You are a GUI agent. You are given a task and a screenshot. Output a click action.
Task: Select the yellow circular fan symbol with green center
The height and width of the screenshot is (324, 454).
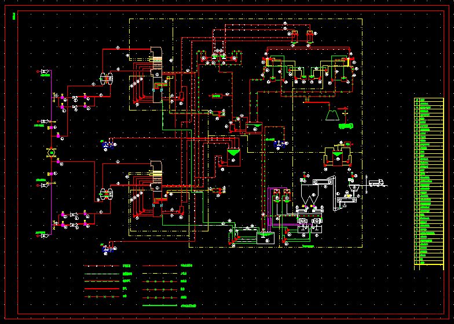click(51, 152)
